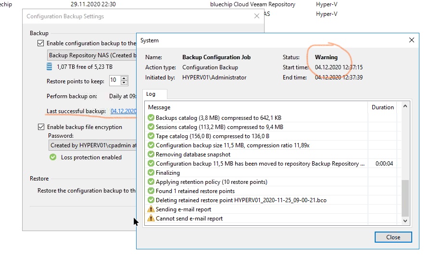This screenshot has height=259, width=430.
Task: Click green check icon beside Sessions catalog message
Action: 151,127
